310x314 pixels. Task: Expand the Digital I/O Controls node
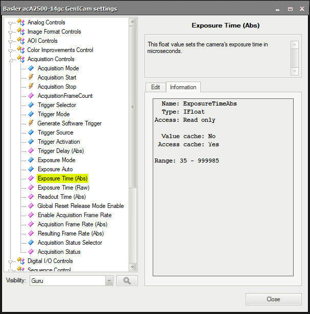coord(10,262)
